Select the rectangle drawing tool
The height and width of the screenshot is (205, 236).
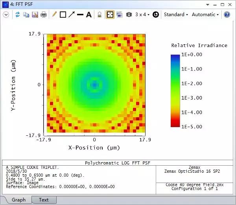pyautogui.click(x=63, y=15)
